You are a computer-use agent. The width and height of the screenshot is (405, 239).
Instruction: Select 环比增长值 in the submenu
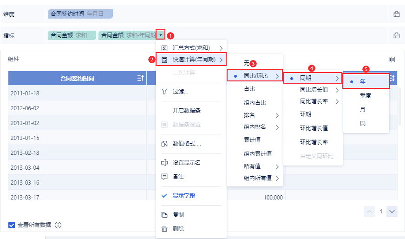314,128
